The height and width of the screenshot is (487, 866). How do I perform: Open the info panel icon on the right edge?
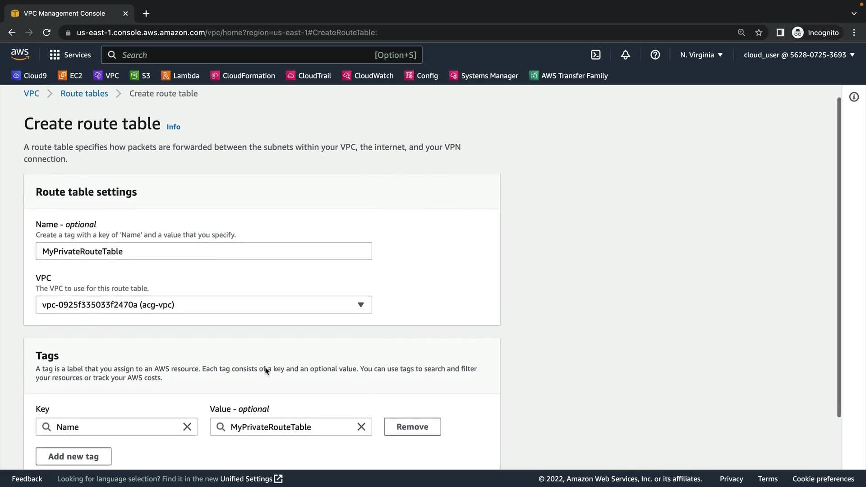pyautogui.click(x=854, y=97)
